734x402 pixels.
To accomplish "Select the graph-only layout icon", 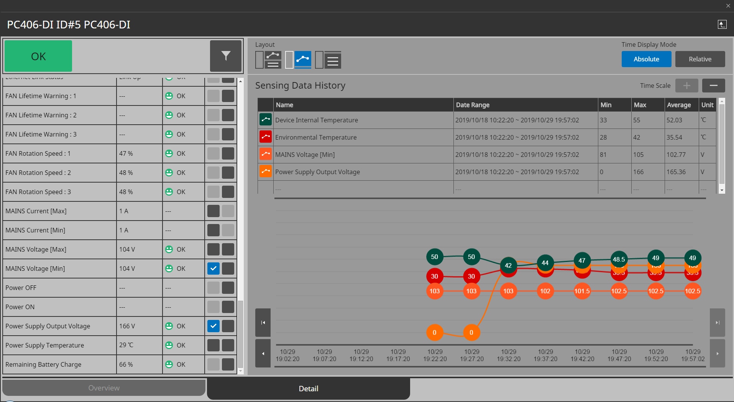I will coord(298,60).
